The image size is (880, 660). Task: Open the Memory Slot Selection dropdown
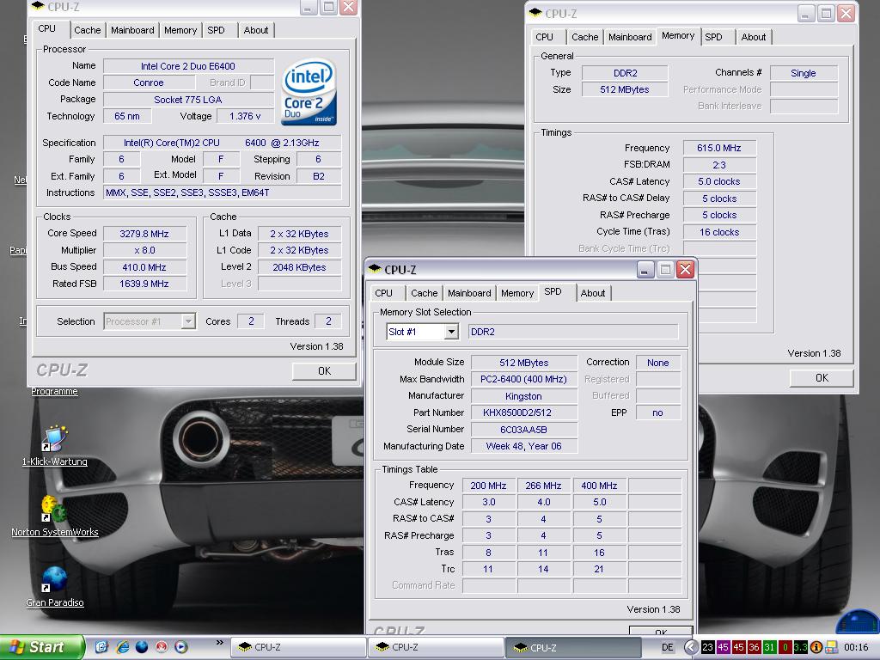451,332
